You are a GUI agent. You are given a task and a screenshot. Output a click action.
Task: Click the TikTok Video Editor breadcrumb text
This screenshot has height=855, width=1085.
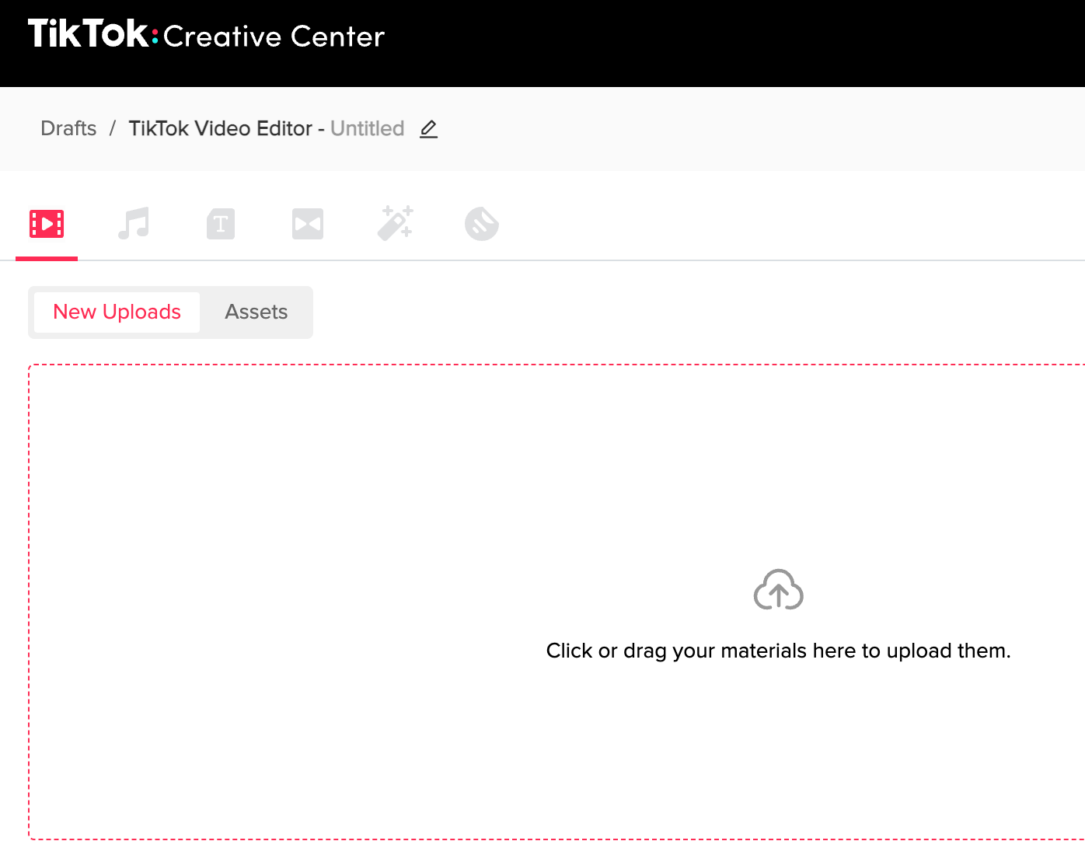[x=220, y=128]
